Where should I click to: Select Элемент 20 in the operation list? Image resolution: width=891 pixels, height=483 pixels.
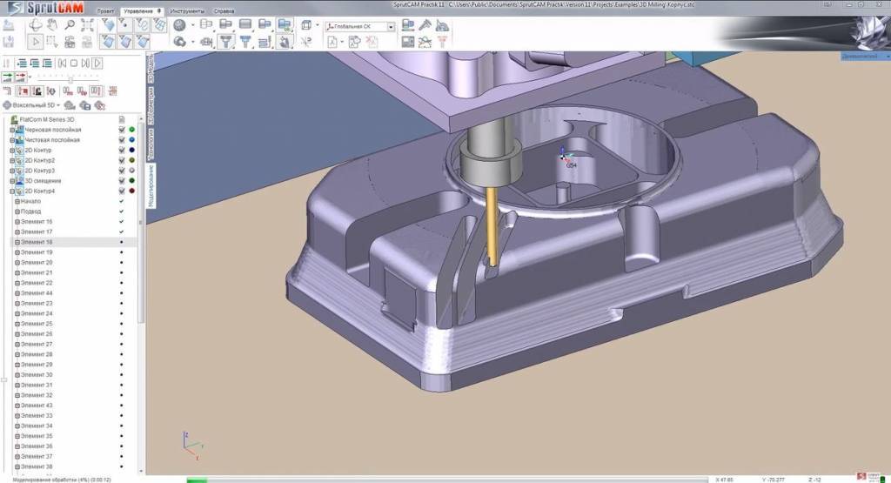pyautogui.click(x=37, y=262)
